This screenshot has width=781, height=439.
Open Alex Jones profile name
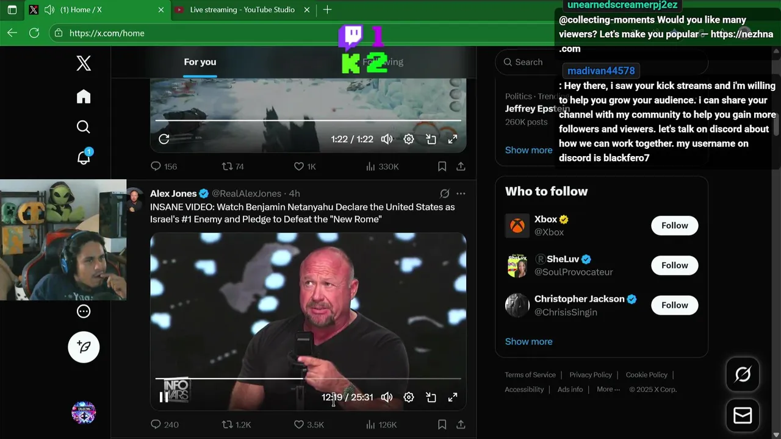click(173, 193)
